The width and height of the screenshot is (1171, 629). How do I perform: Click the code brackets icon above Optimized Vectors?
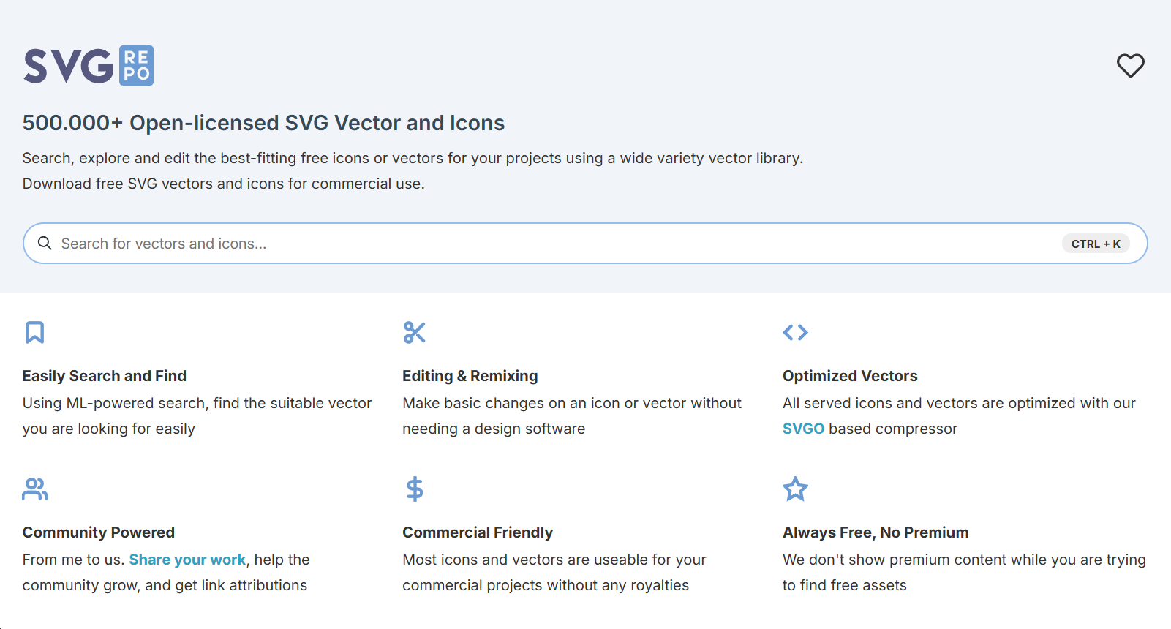point(795,332)
